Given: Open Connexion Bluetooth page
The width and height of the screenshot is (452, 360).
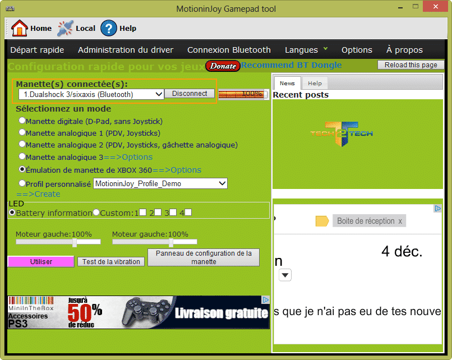Looking at the screenshot, I should (x=229, y=50).
